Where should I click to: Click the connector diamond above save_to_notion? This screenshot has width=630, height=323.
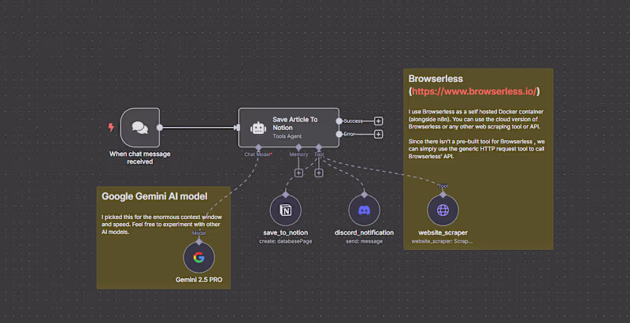(x=286, y=195)
